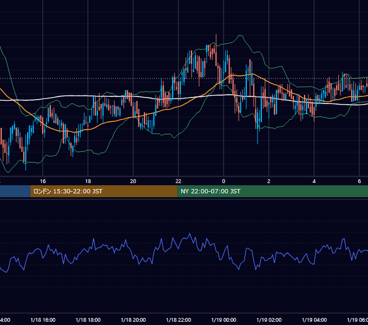Click the NY 22:00-07:00 JST session bar

272,191
